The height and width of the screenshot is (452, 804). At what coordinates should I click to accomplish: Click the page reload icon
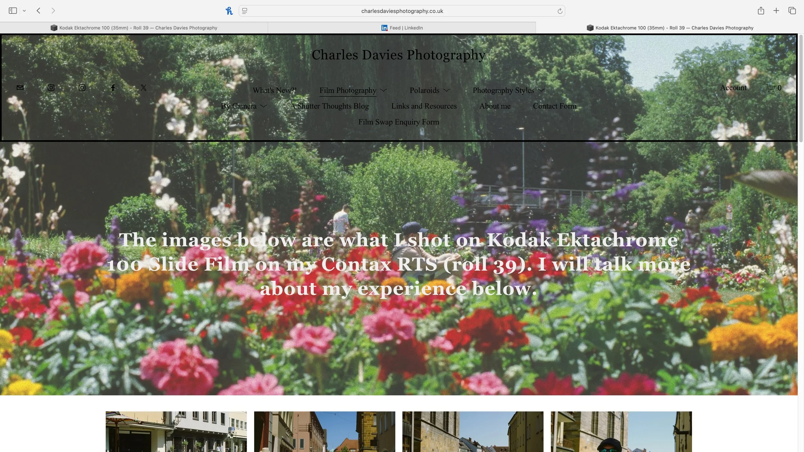point(560,11)
